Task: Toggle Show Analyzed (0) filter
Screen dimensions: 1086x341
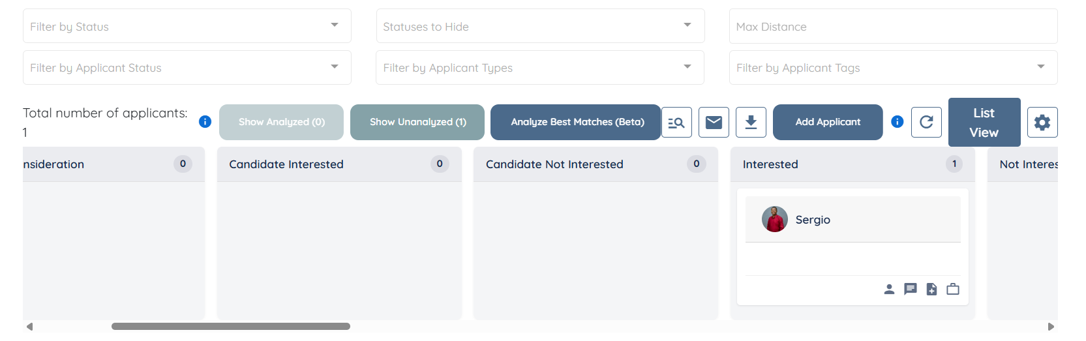Action: point(281,122)
